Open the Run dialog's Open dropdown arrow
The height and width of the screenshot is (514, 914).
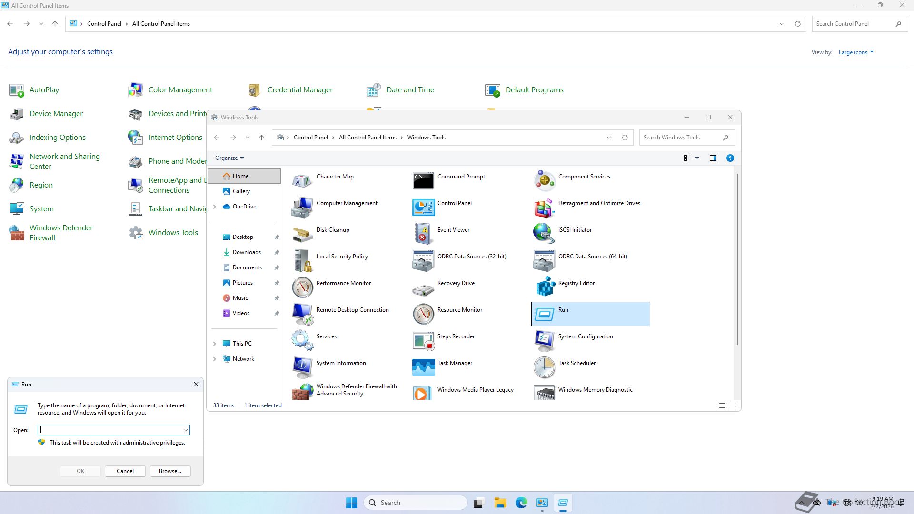185,430
